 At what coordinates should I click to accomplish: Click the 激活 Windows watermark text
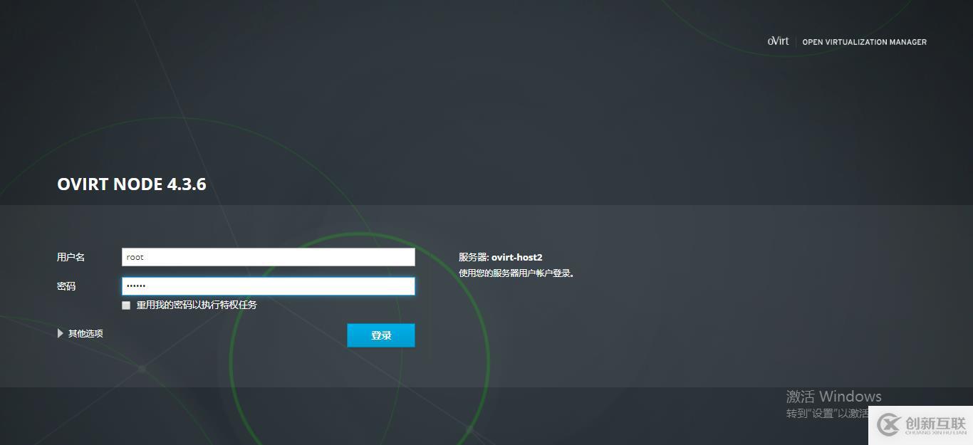coord(833,397)
